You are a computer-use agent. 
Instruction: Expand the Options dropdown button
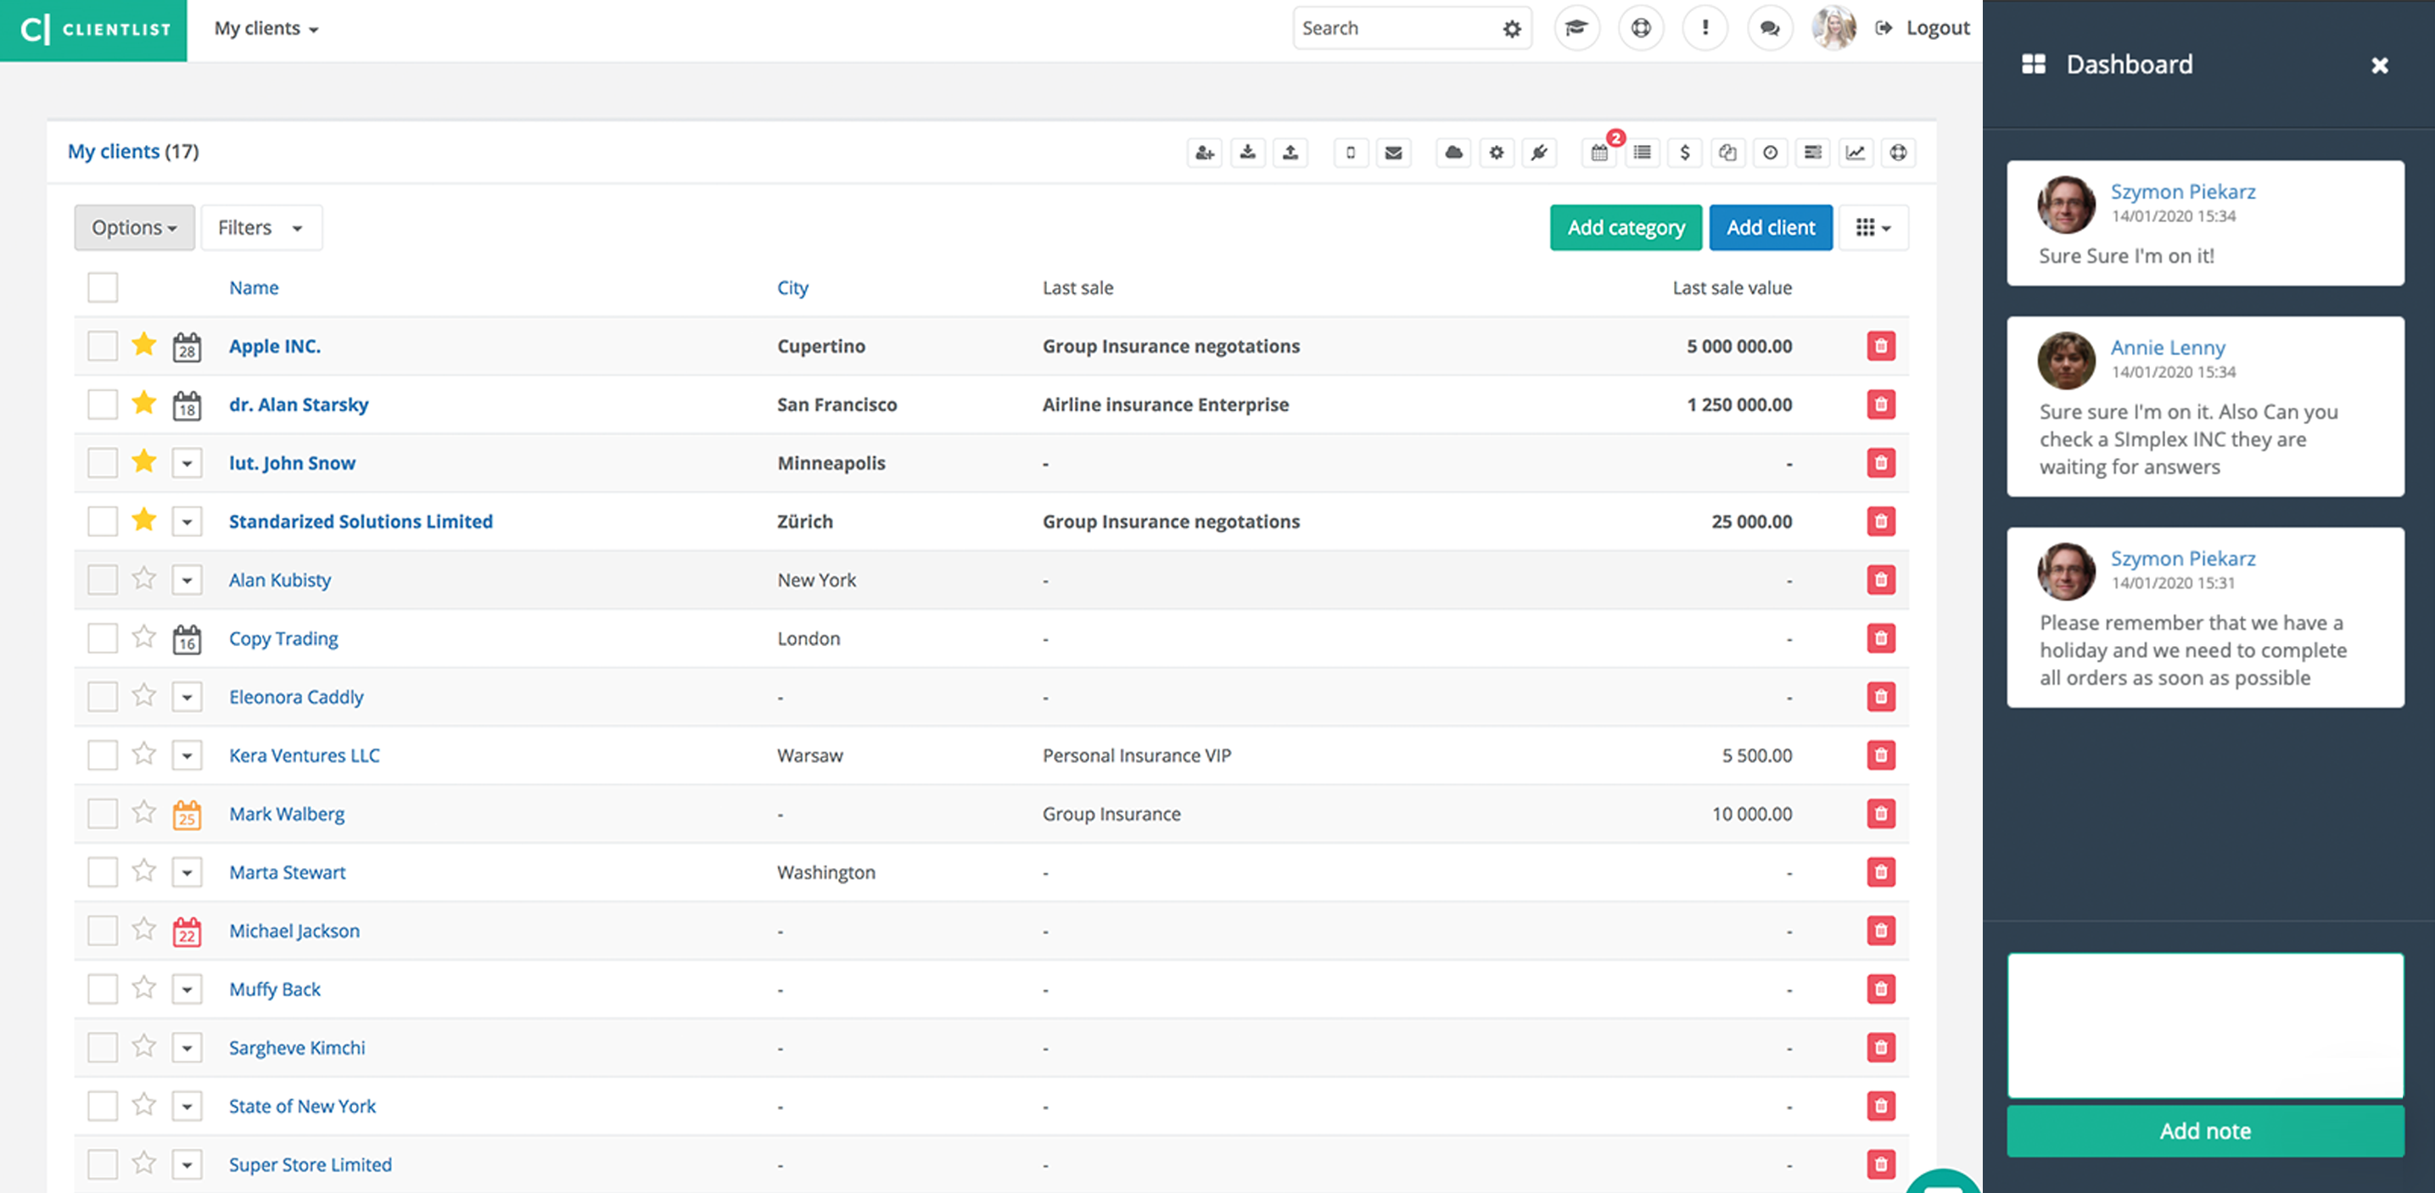pos(132,226)
